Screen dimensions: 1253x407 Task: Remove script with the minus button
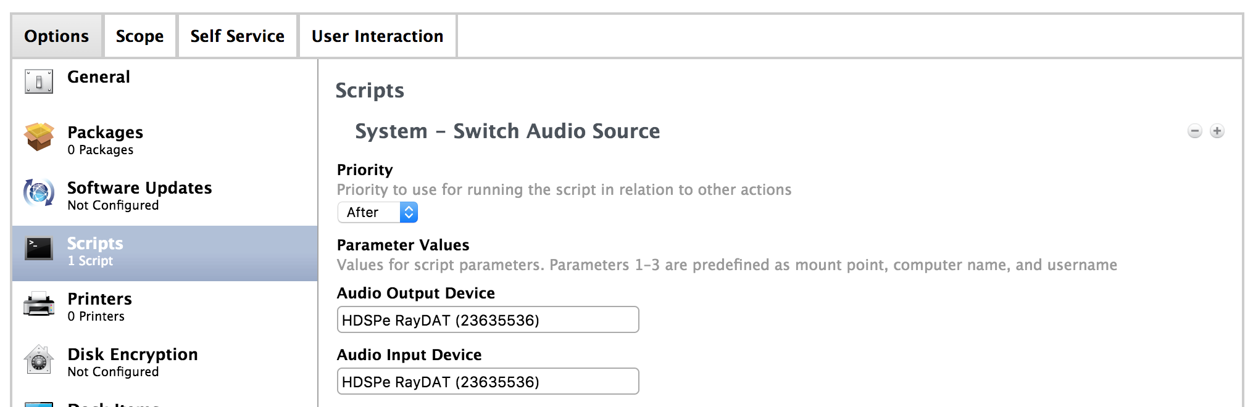[x=1195, y=131]
